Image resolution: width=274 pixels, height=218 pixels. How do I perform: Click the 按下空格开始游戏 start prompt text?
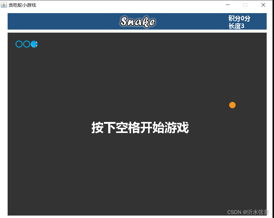[140, 128]
